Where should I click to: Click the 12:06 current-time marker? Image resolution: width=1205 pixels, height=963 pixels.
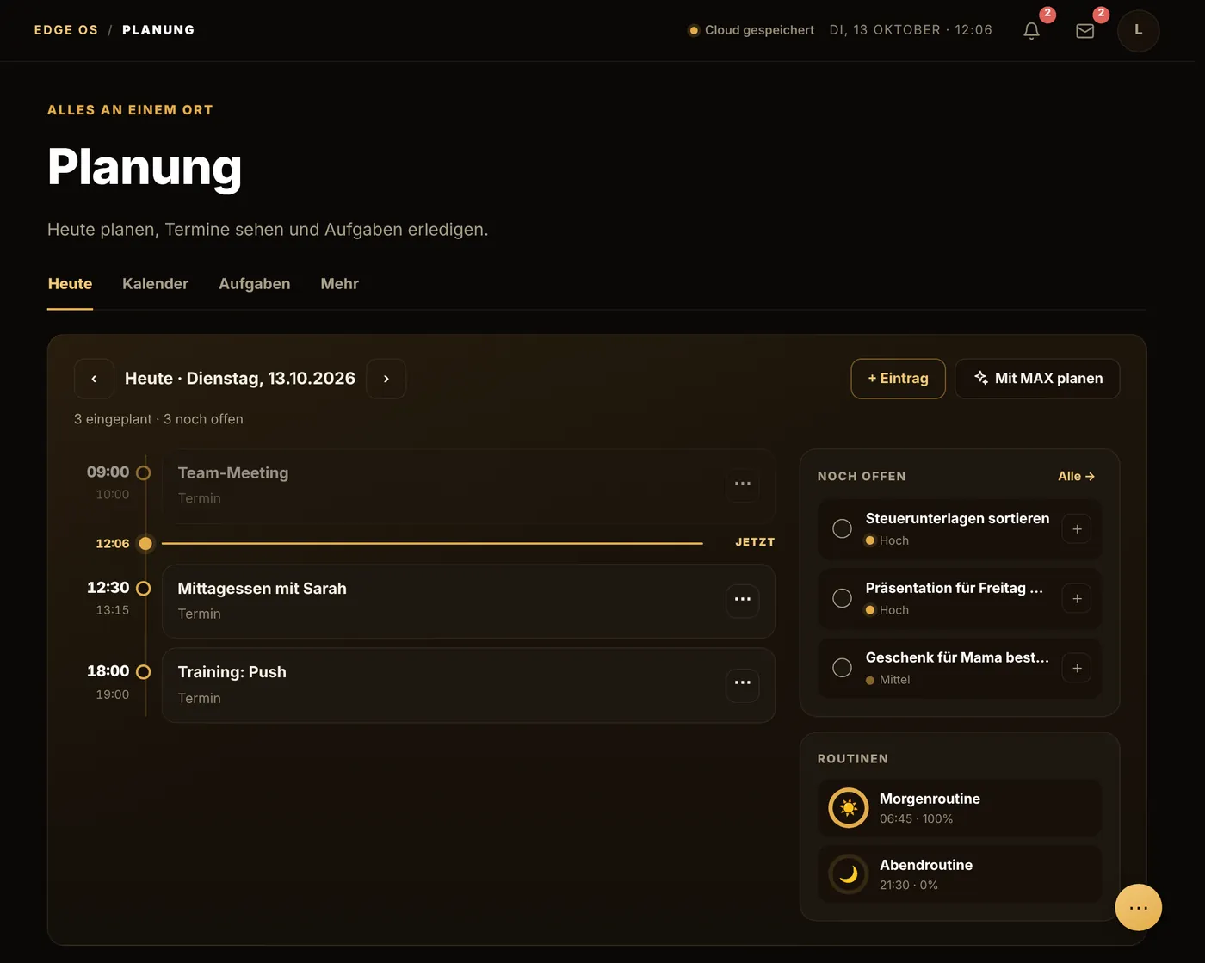pos(145,543)
